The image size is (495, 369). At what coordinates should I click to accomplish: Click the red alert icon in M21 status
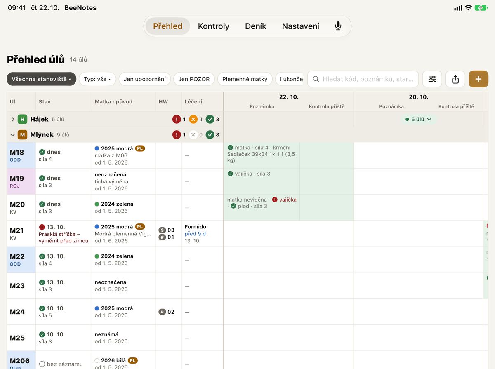click(x=42, y=227)
